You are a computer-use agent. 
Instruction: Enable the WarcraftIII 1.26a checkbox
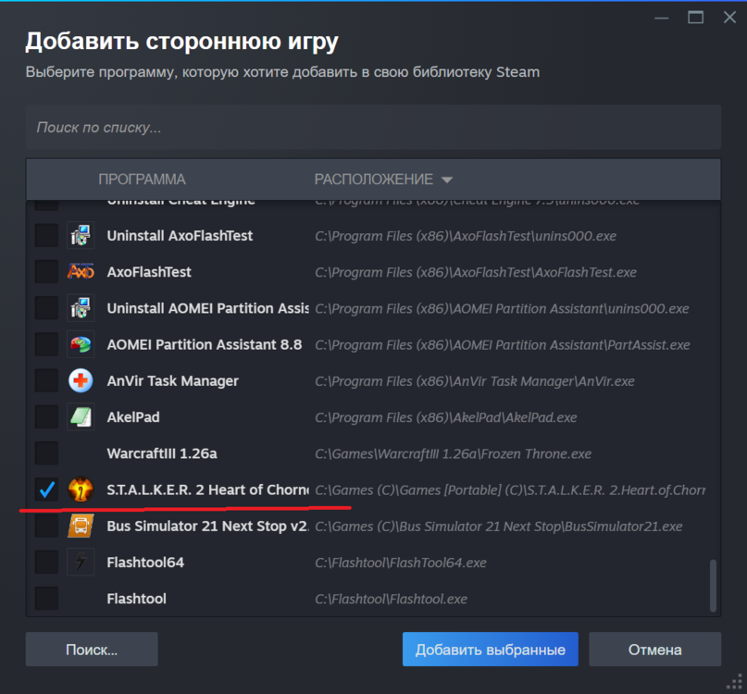[46, 453]
